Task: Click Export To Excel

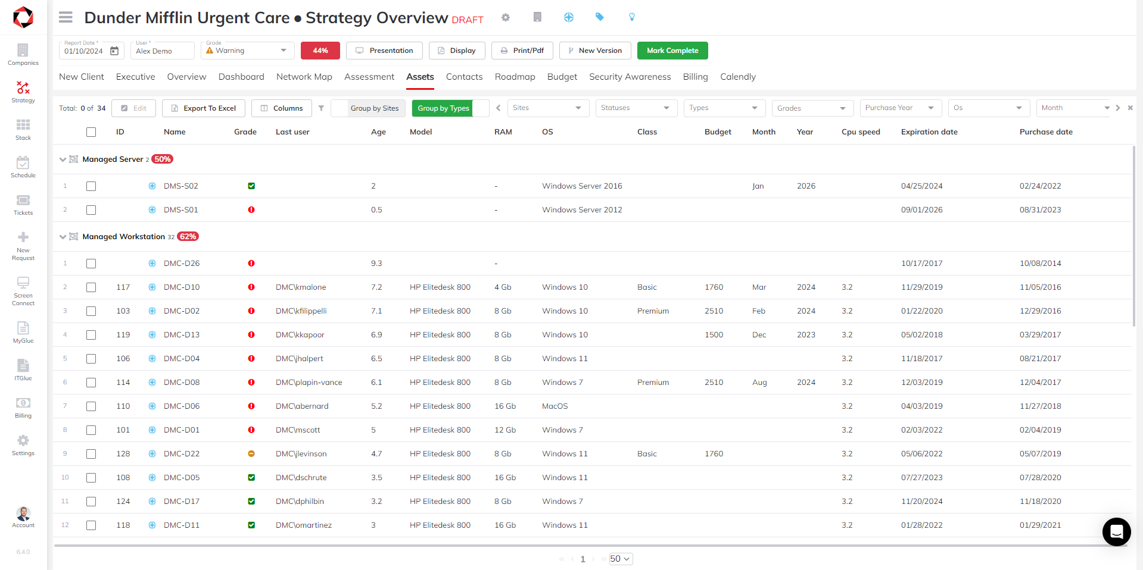Action: [x=204, y=108]
